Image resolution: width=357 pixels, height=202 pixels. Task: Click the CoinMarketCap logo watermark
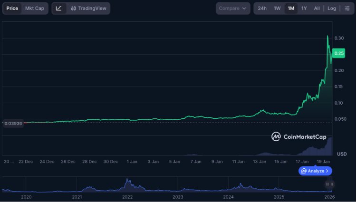(299, 137)
